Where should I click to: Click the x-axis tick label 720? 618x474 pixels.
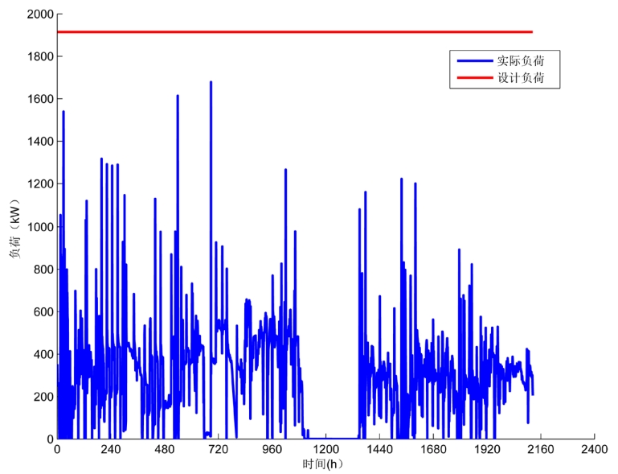pyautogui.click(x=218, y=450)
